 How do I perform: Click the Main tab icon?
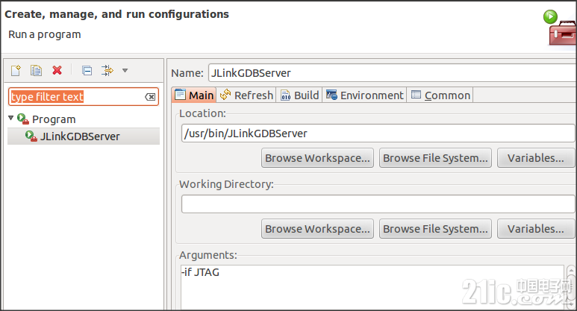tap(181, 95)
